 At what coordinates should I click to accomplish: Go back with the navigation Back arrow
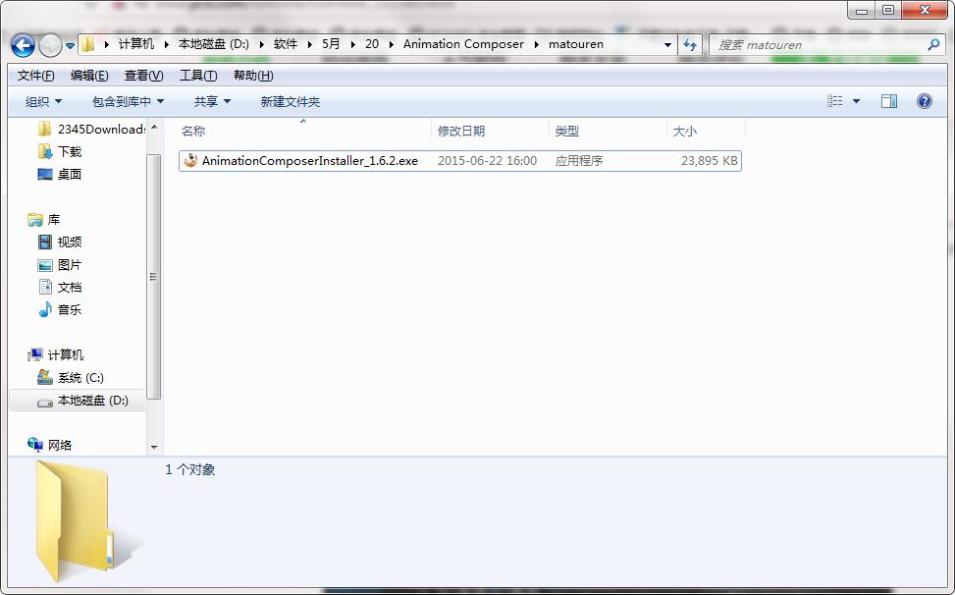[23, 45]
